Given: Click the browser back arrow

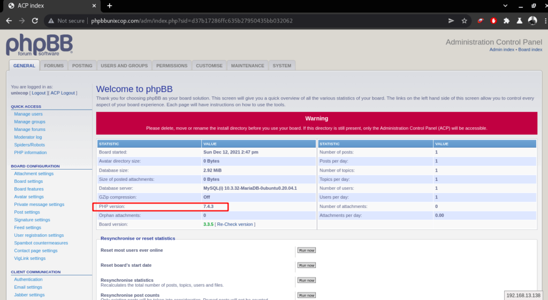Looking at the screenshot, I should point(9,21).
